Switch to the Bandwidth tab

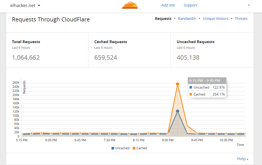tap(187, 19)
